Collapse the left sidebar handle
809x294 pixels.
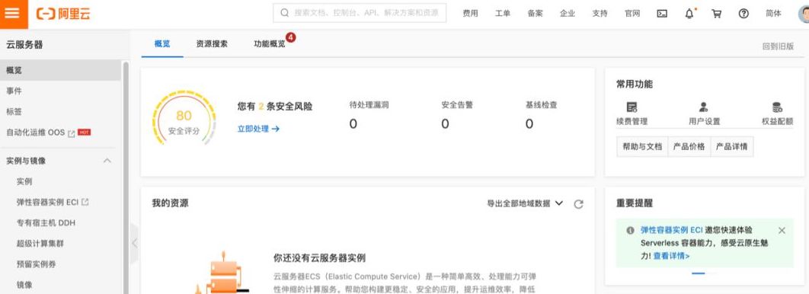coord(135,243)
